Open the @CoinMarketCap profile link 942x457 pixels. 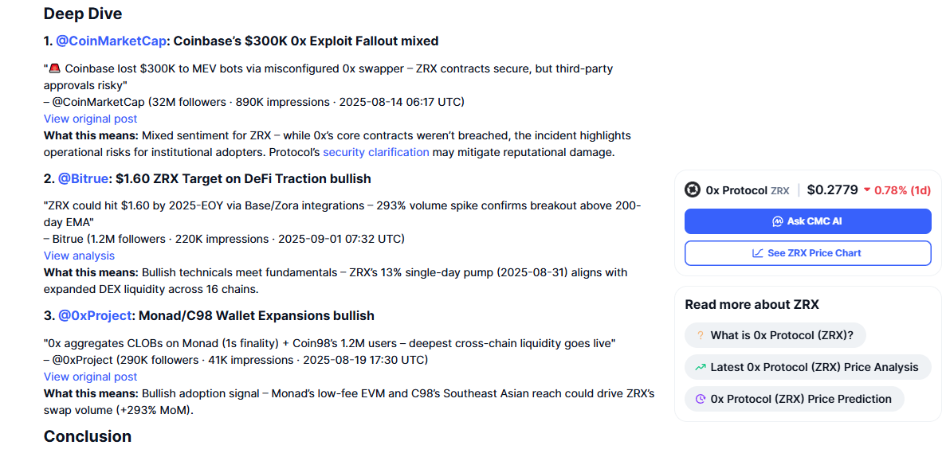point(111,41)
